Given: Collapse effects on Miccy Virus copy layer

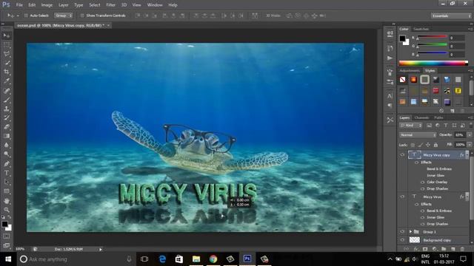Looking at the screenshot, I should point(467,154).
